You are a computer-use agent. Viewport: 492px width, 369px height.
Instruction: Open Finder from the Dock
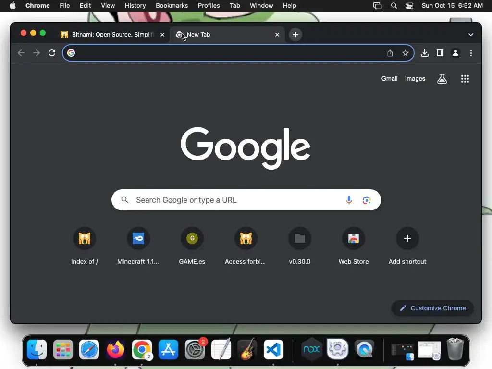click(37, 350)
